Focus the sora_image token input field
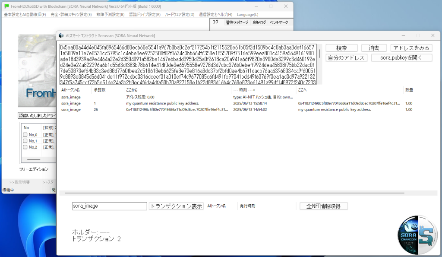 (109, 206)
